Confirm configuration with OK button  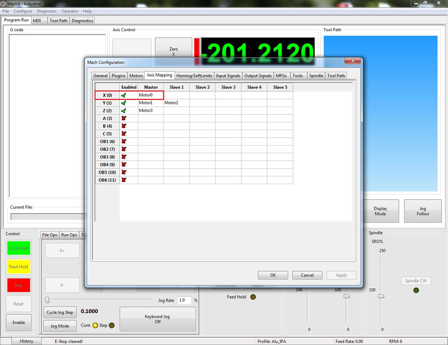(x=273, y=275)
